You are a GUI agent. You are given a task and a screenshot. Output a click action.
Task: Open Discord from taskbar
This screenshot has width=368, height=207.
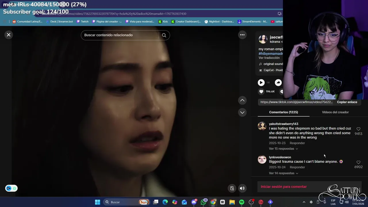coord(194,202)
